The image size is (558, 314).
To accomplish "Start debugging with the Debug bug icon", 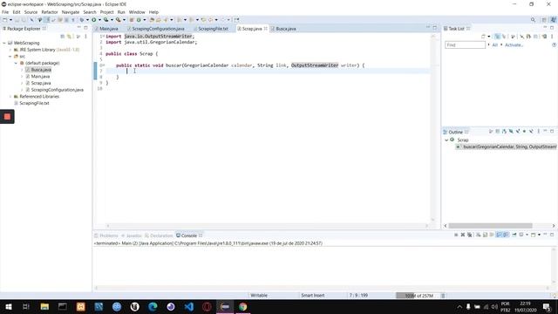I will 82,20.
